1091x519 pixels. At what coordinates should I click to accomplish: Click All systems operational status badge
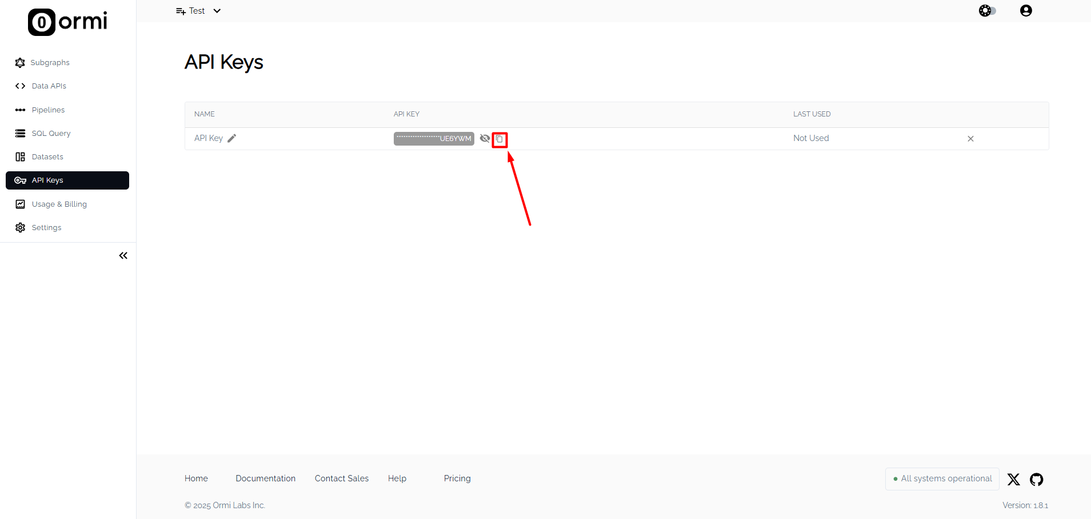pyautogui.click(x=942, y=479)
